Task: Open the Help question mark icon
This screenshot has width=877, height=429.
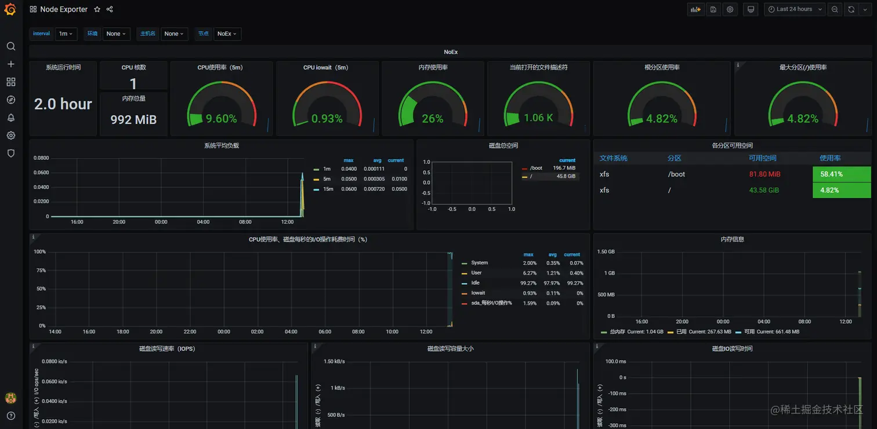Action: pos(10,416)
